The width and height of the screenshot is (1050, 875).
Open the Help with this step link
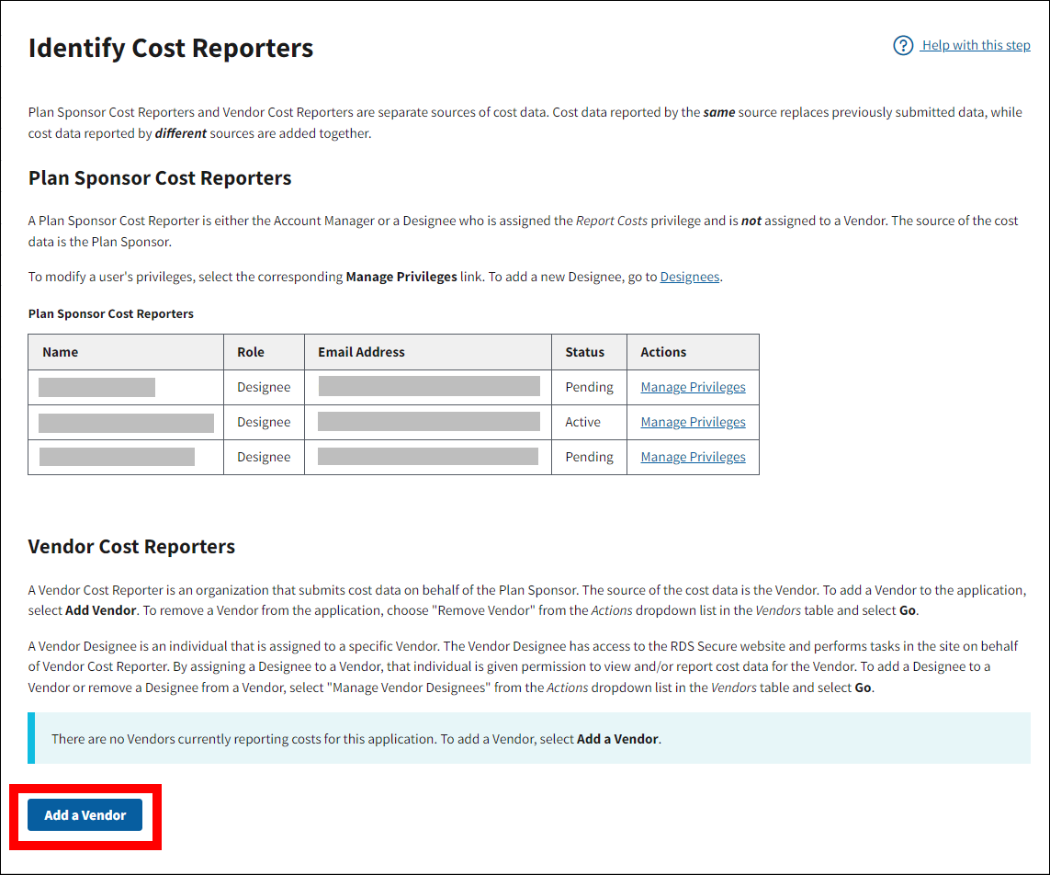coord(976,46)
